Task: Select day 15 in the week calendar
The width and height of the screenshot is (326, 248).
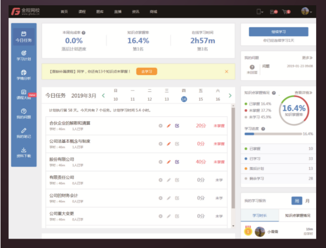Action: (201, 99)
